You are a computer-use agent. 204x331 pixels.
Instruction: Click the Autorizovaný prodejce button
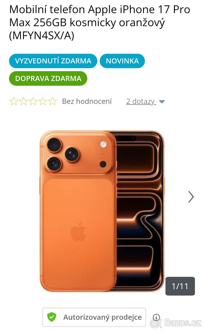[94, 317]
